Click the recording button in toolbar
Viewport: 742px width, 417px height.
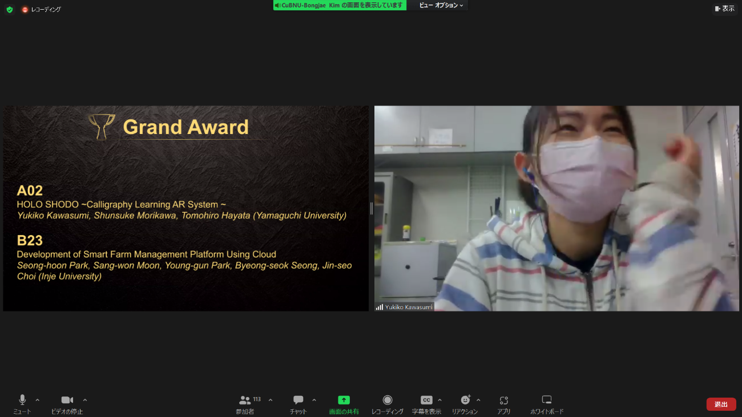388,400
